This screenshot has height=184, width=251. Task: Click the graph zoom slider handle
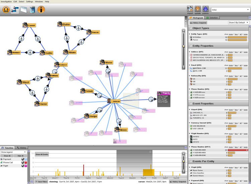tap(183, 46)
